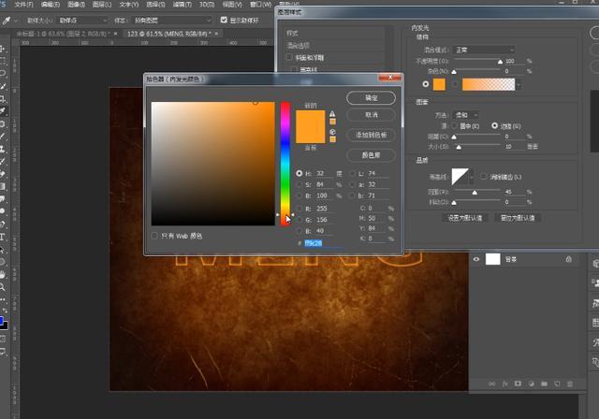Select the Brush tool
The height and width of the screenshot is (419, 599).
click(x=3, y=137)
